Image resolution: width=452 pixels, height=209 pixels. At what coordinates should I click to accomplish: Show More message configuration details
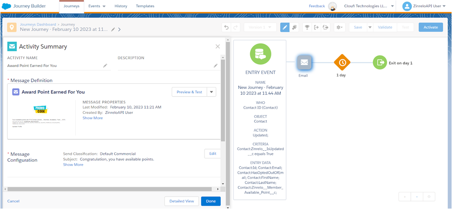(73, 165)
